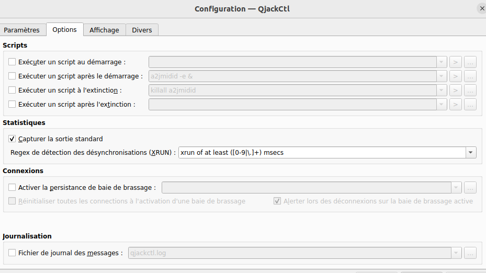The width and height of the screenshot is (486, 273).
Task: Close the Configuration dialog window
Action: coord(481,8)
